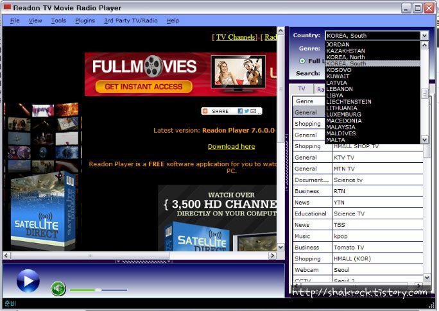
Task: Open the Tools menu
Action: 58,21
